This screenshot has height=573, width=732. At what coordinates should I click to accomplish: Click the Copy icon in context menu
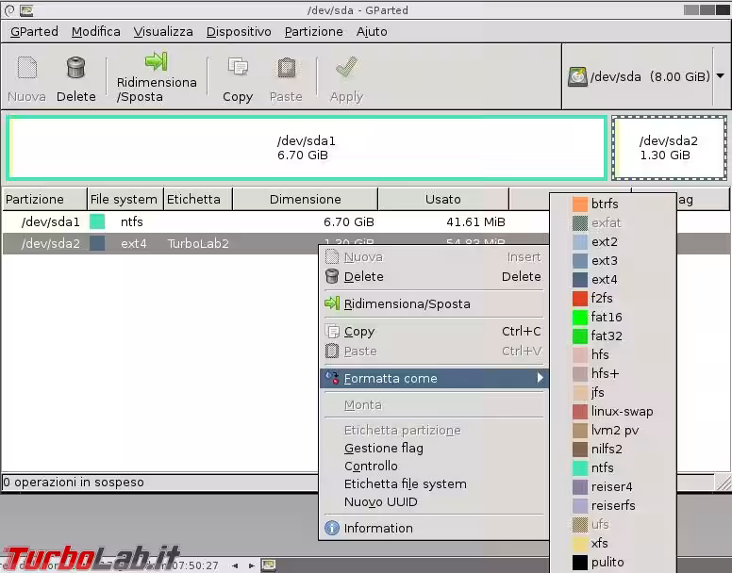pyautogui.click(x=332, y=332)
